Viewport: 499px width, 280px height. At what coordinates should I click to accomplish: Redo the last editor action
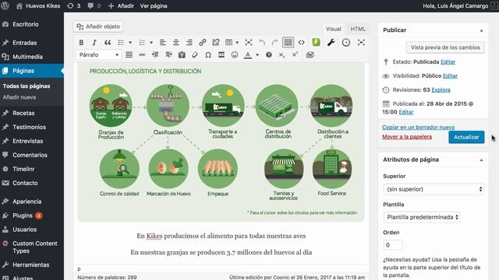point(275,42)
